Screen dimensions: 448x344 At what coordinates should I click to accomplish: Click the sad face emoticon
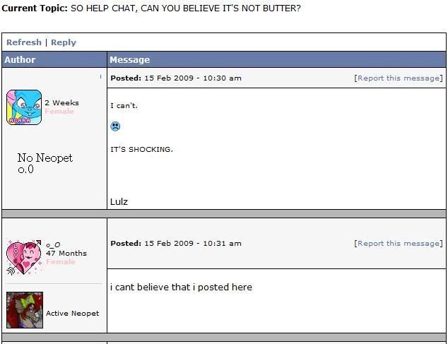pyautogui.click(x=115, y=126)
